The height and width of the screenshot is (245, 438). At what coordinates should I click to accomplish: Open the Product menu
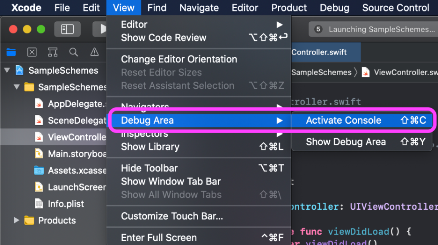coord(289,8)
